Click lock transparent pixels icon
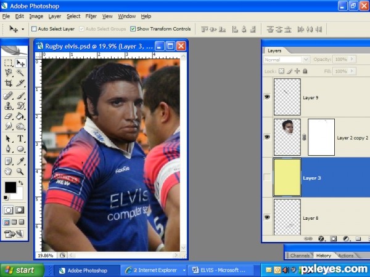The image size is (370, 277). 281,71
